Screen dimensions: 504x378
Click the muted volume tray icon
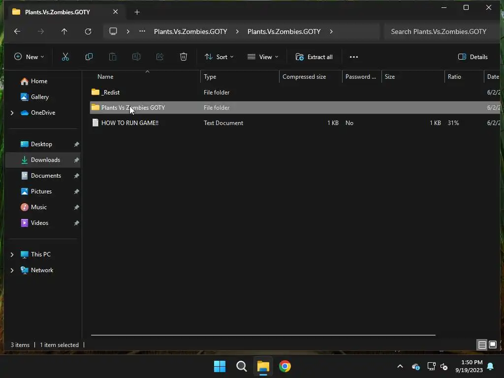(x=444, y=366)
